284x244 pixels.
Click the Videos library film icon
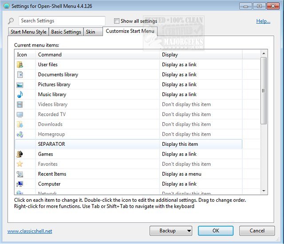point(20,104)
